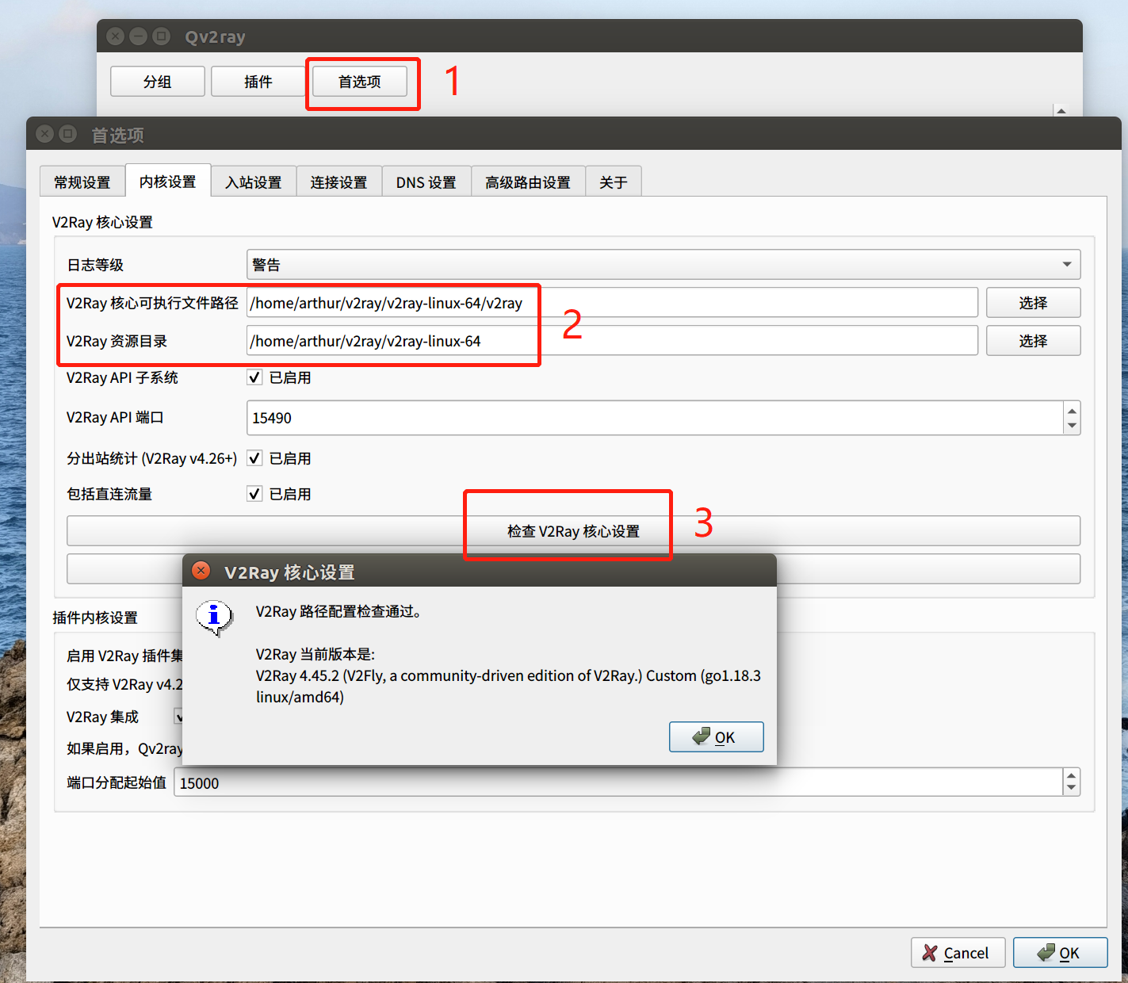Click the 'V2Ray 路径配置检查通过。' message text
This screenshot has height=983, width=1128.
tap(338, 610)
